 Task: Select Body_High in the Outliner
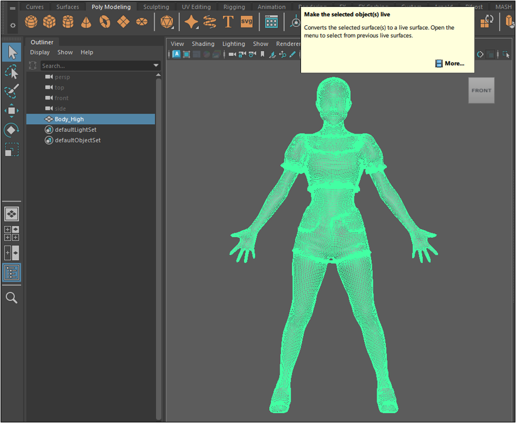pos(69,119)
